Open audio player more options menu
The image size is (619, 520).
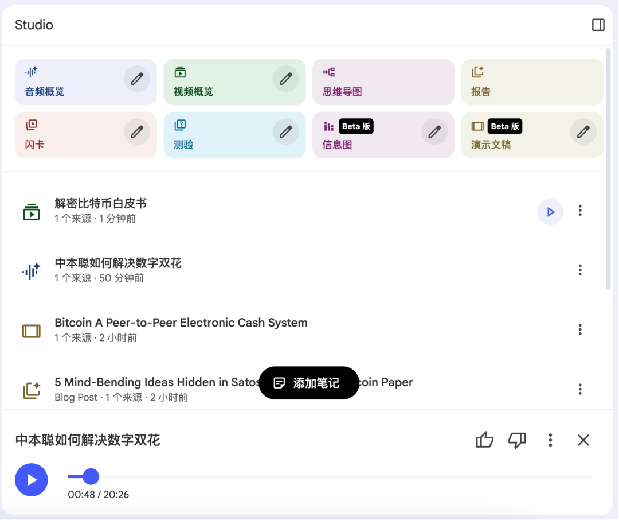click(x=550, y=440)
